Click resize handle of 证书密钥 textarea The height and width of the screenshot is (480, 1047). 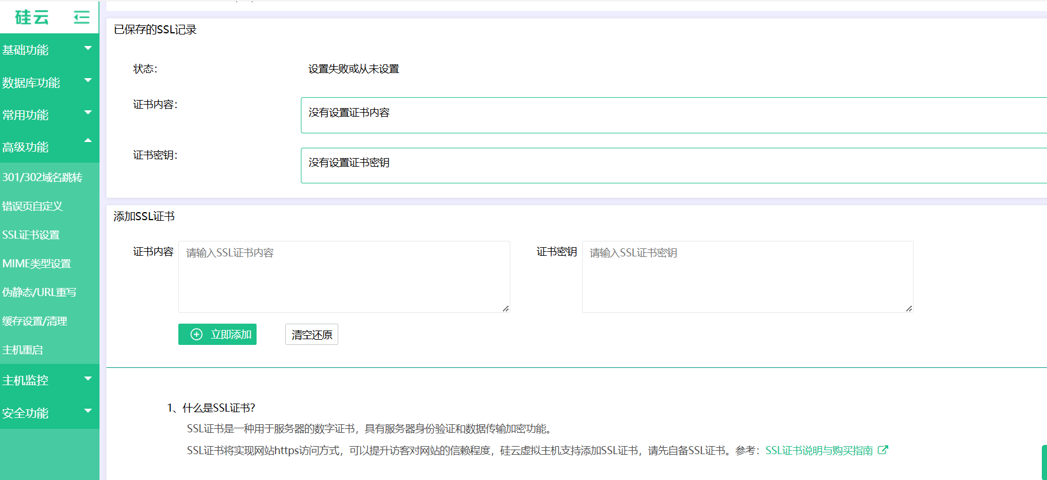click(x=909, y=309)
